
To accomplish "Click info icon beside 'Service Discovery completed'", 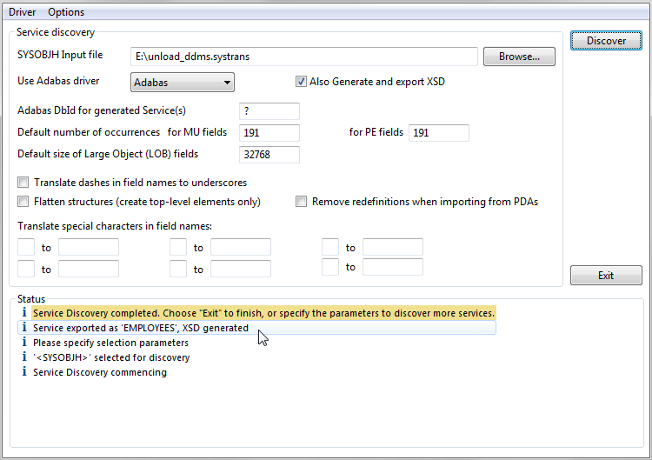I will pos(24,312).
